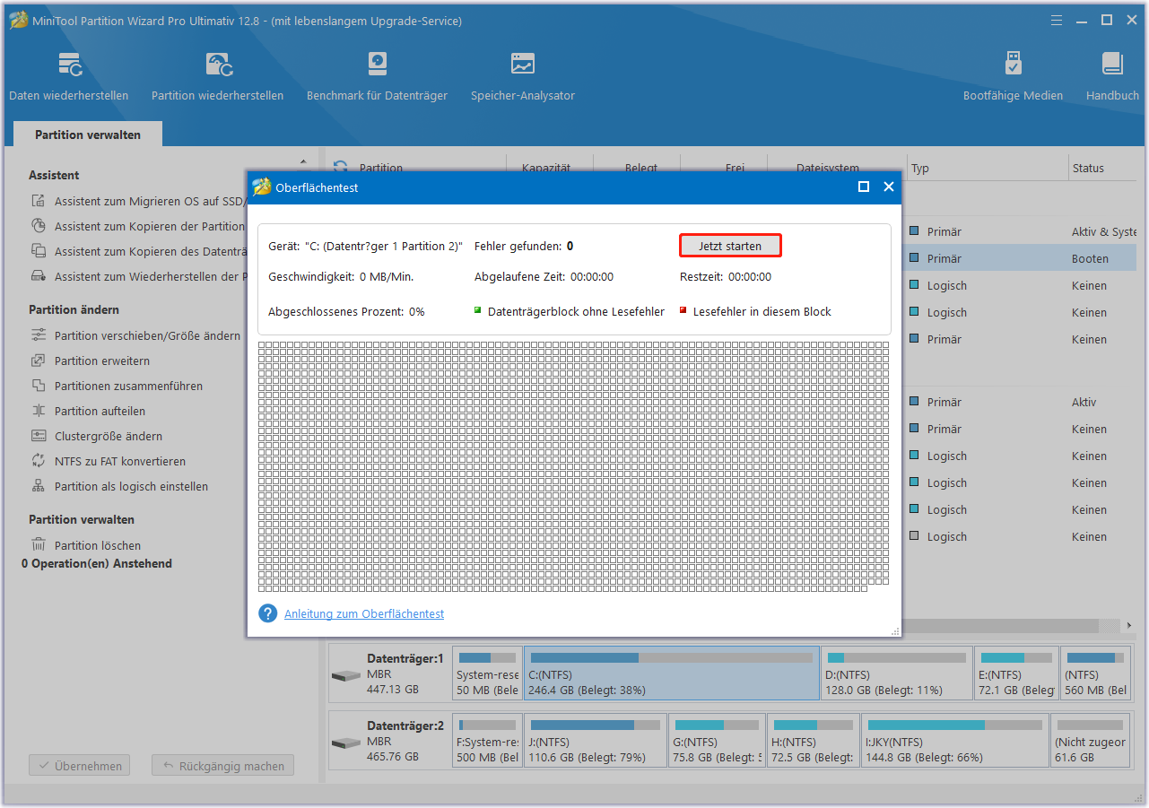
Task: Collapse the Assistent section header
Action: [x=54, y=175]
